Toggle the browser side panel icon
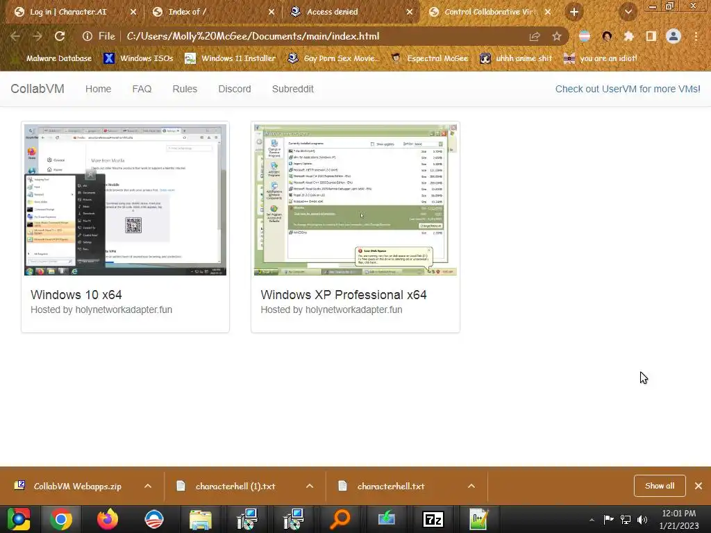The image size is (711, 533). click(x=651, y=36)
